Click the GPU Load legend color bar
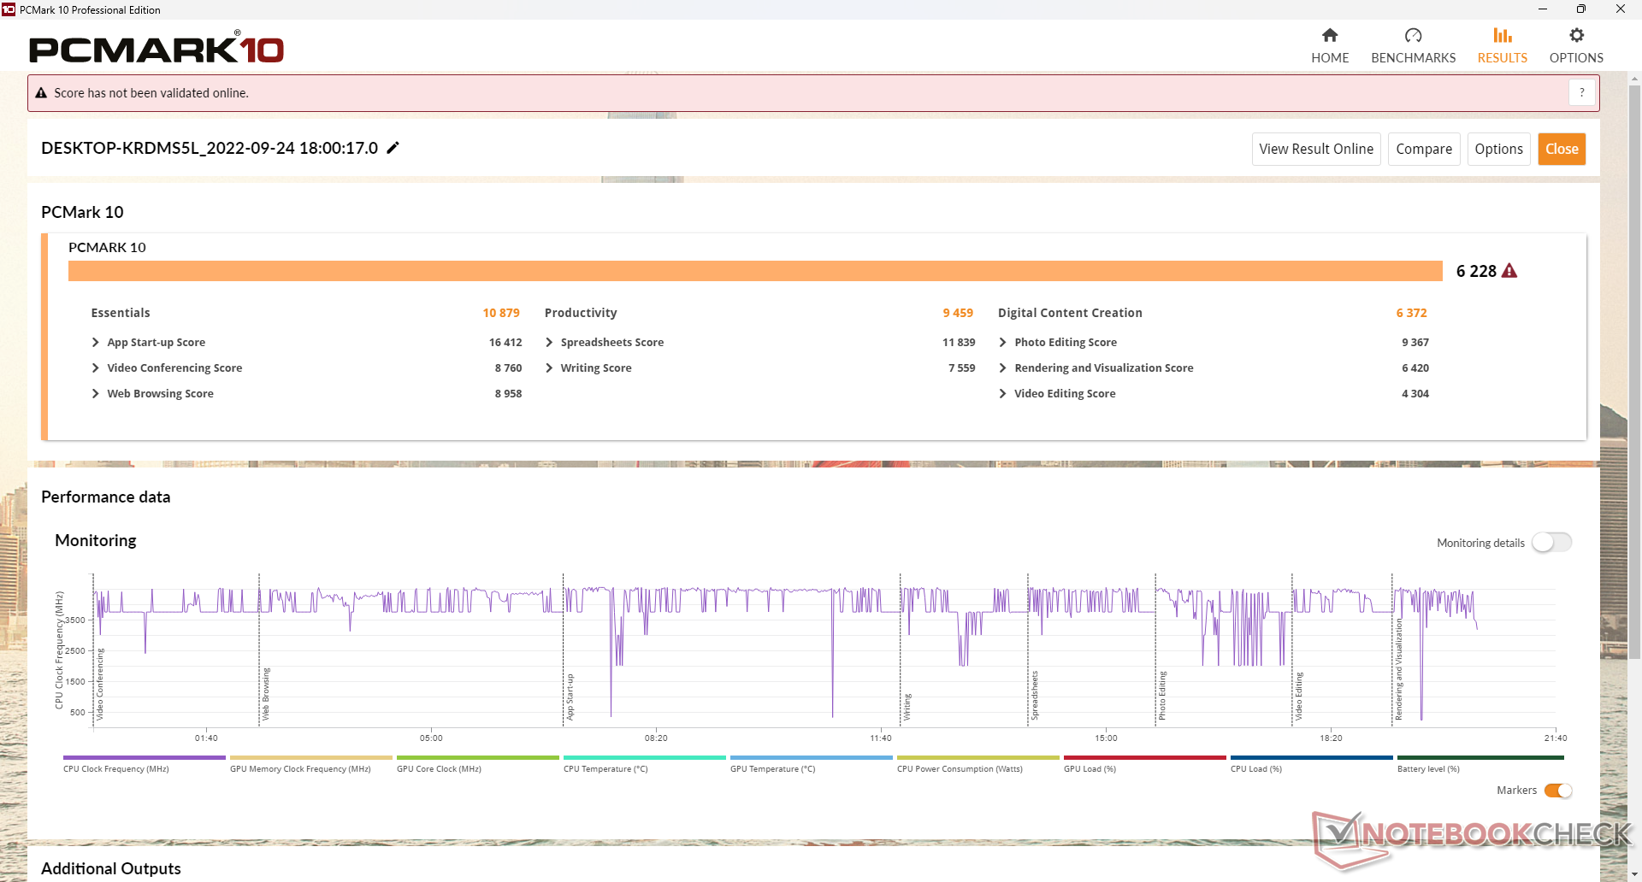 [1144, 758]
